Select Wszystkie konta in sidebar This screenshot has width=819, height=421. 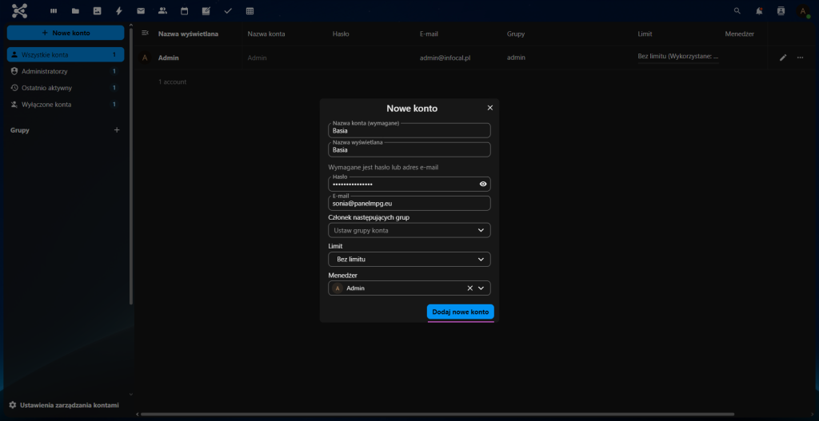(66, 55)
